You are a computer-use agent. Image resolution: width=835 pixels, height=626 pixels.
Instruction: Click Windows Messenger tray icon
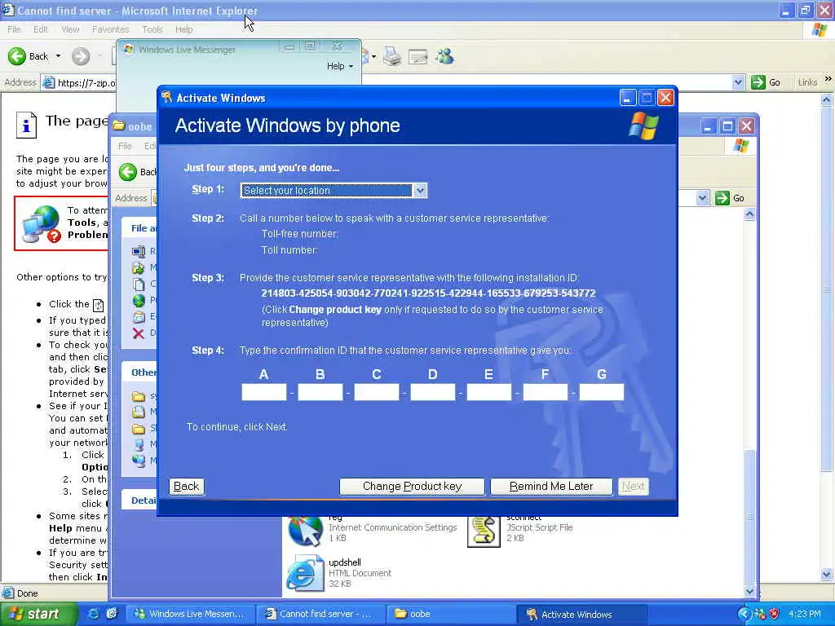760,614
